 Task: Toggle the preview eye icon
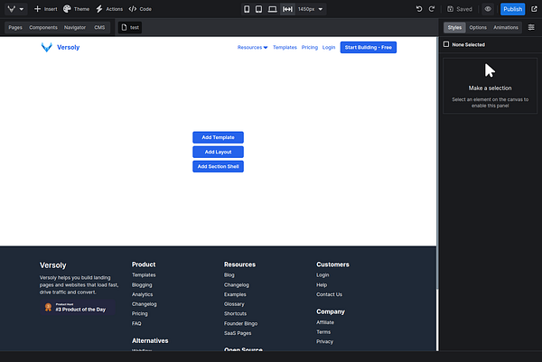[488, 9]
